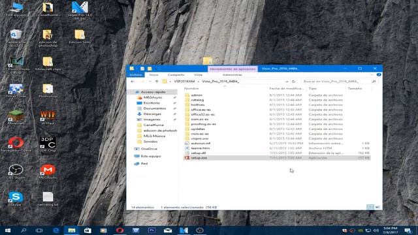Open the MEGAsync desktop shortcut
418x235 pixels.
(x=48, y=172)
